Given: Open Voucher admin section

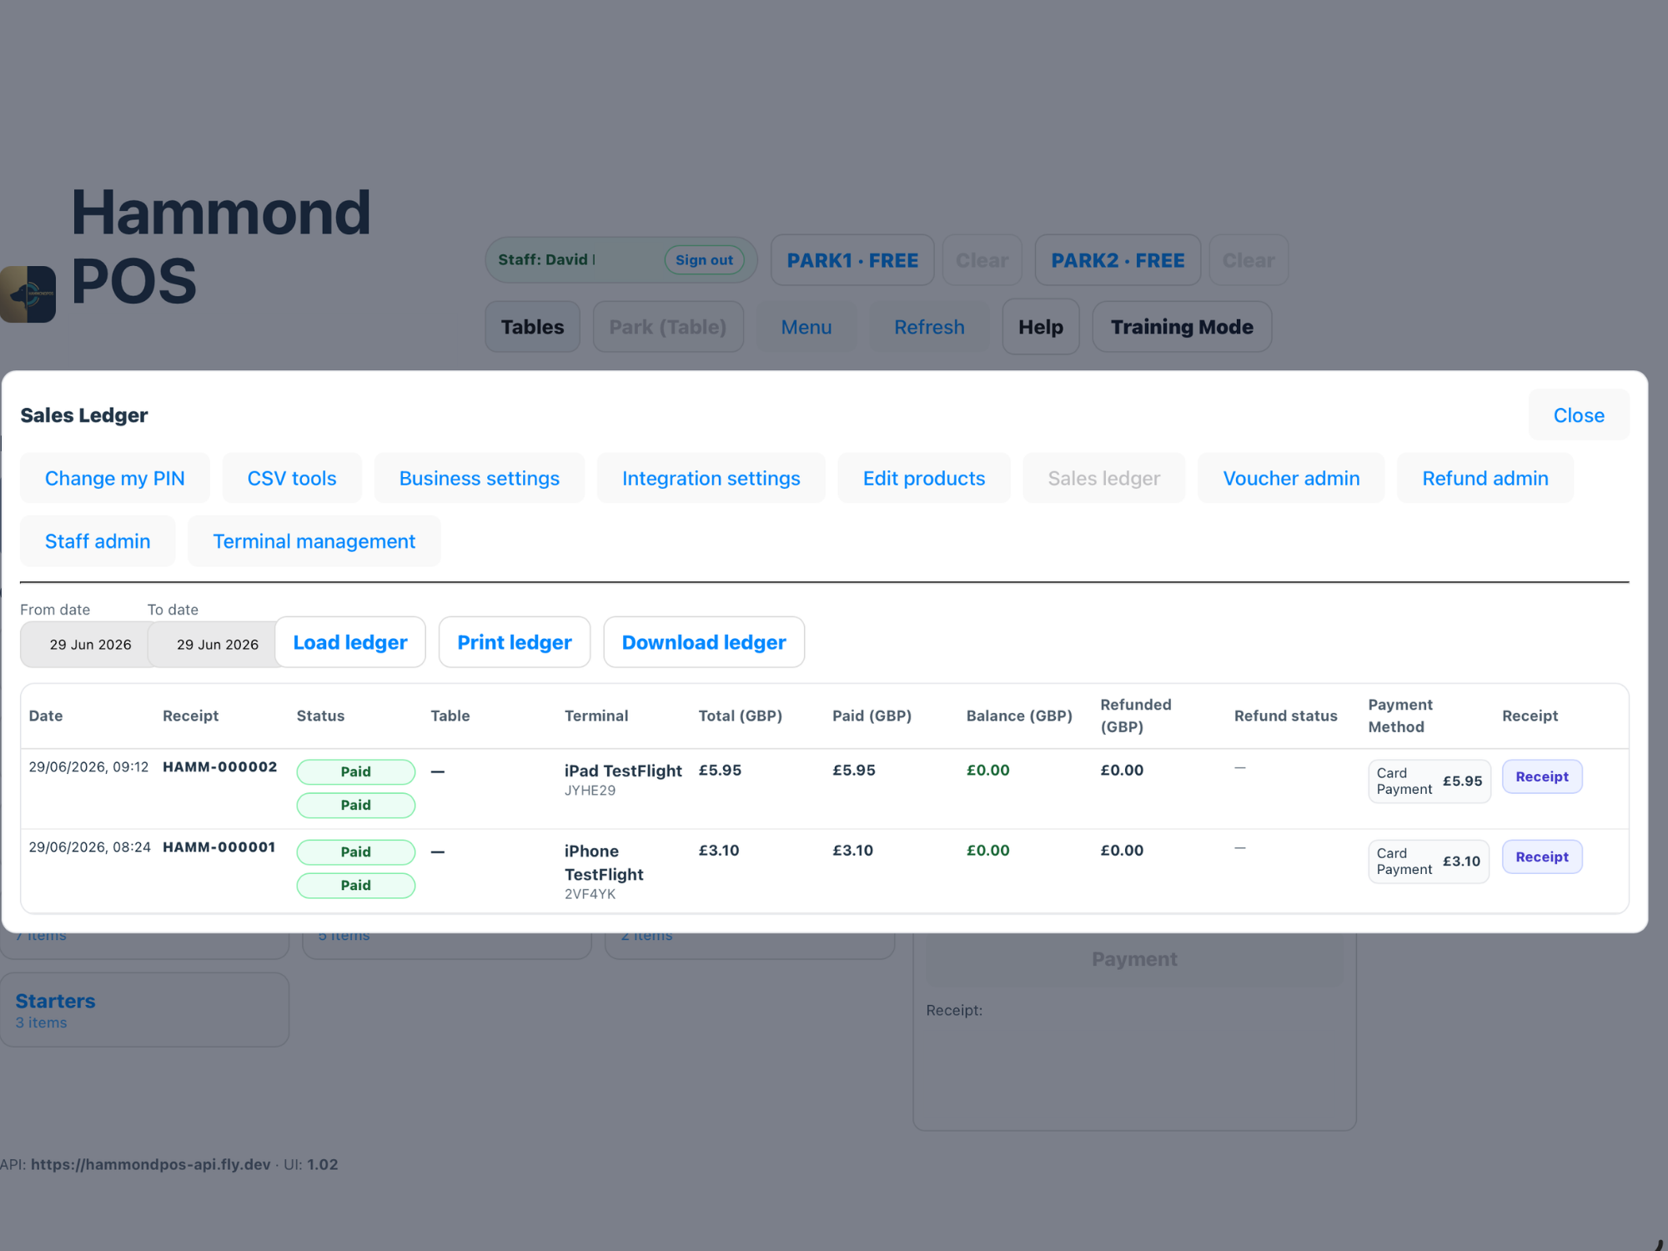Looking at the screenshot, I should coord(1291,478).
